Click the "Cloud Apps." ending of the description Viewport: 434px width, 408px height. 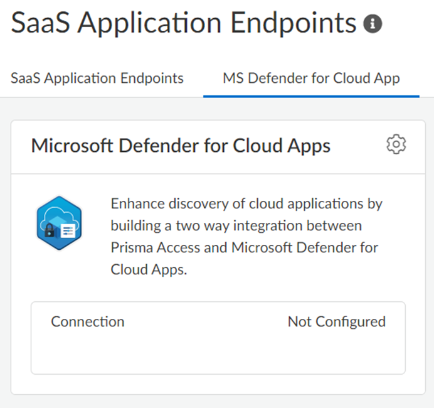coord(148,269)
